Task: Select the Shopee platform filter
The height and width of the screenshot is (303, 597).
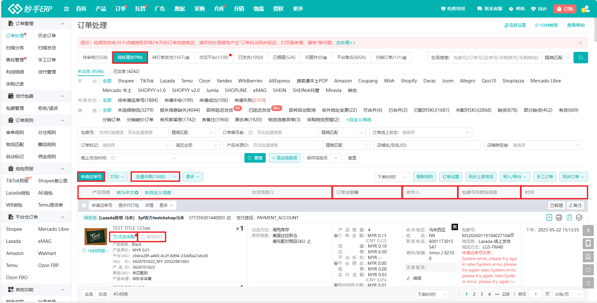Action: (126, 81)
